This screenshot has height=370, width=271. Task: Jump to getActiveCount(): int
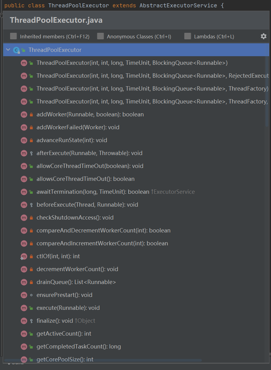point(64,333)
